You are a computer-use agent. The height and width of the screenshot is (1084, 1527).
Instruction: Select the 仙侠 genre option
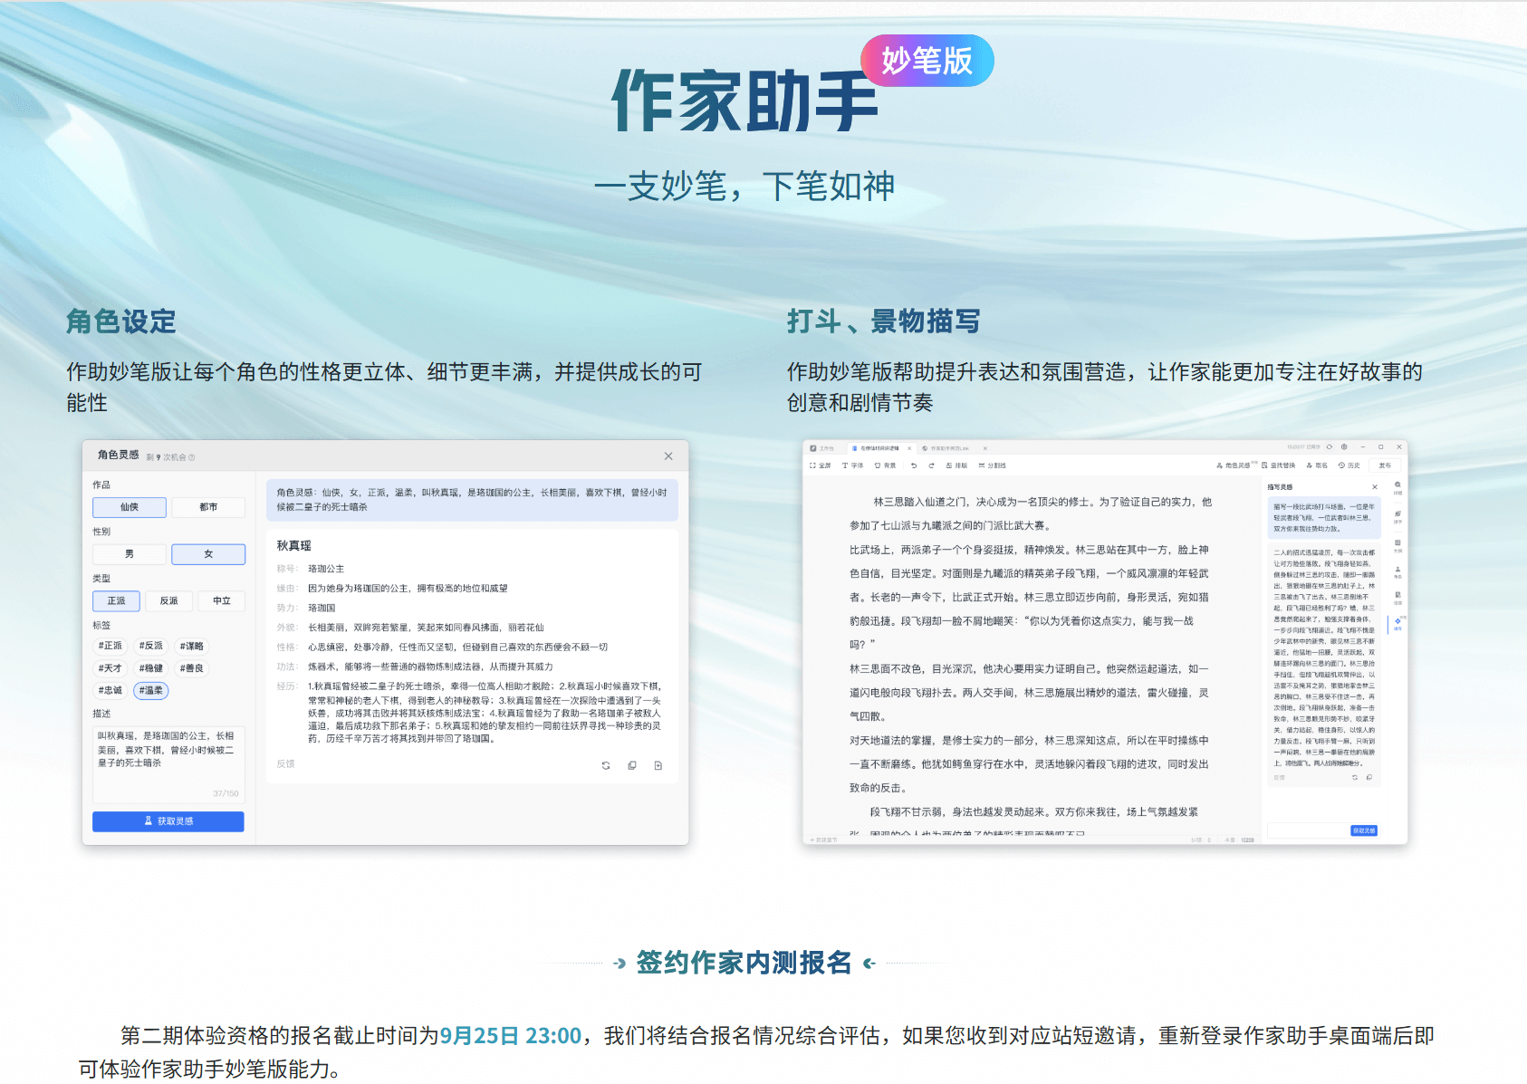pyautogui.click(x=130, y=507)
